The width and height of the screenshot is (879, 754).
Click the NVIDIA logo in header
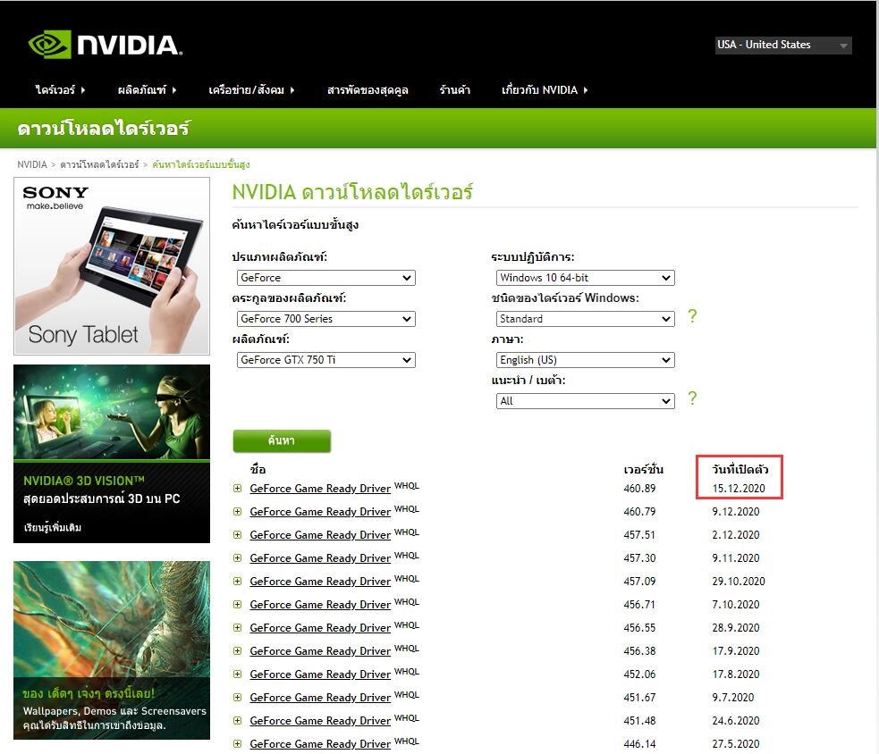click(x=106, y=45)
